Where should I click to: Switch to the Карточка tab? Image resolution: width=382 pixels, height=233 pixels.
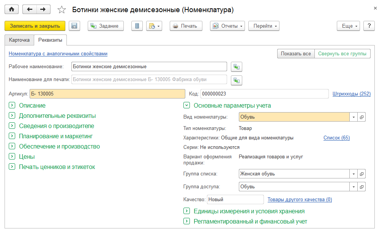tap(19, 40)
